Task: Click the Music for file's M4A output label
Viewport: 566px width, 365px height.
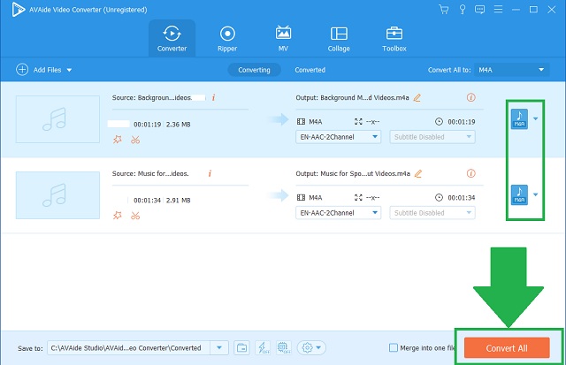Action: (316, 198)
